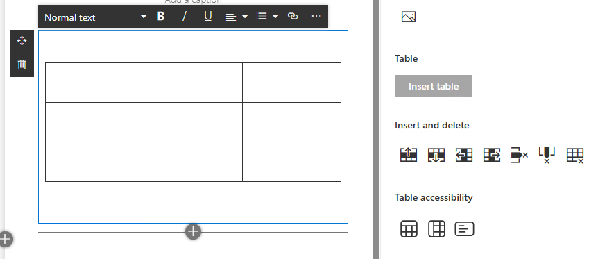Open list style dropdown arrow
Screen dimensions: 607x259
tap(275, 17)
